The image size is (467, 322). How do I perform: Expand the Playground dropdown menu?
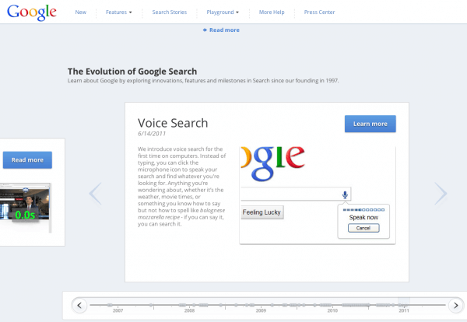pyautogui.click(x=223, y=12)
